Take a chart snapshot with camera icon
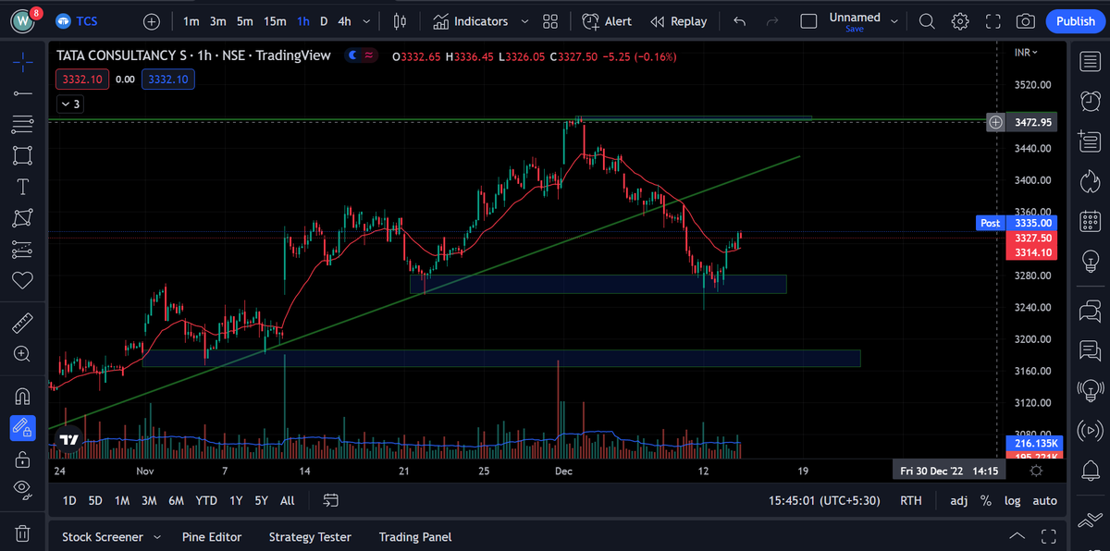This screenshot has width=1110, height=551. pyautogui.click(x=1025, y=21)
